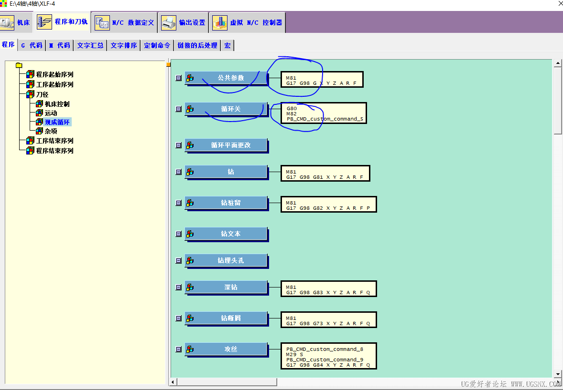Collapse the 钻驻留 event

pyautogui.click(x=178, y=203)
